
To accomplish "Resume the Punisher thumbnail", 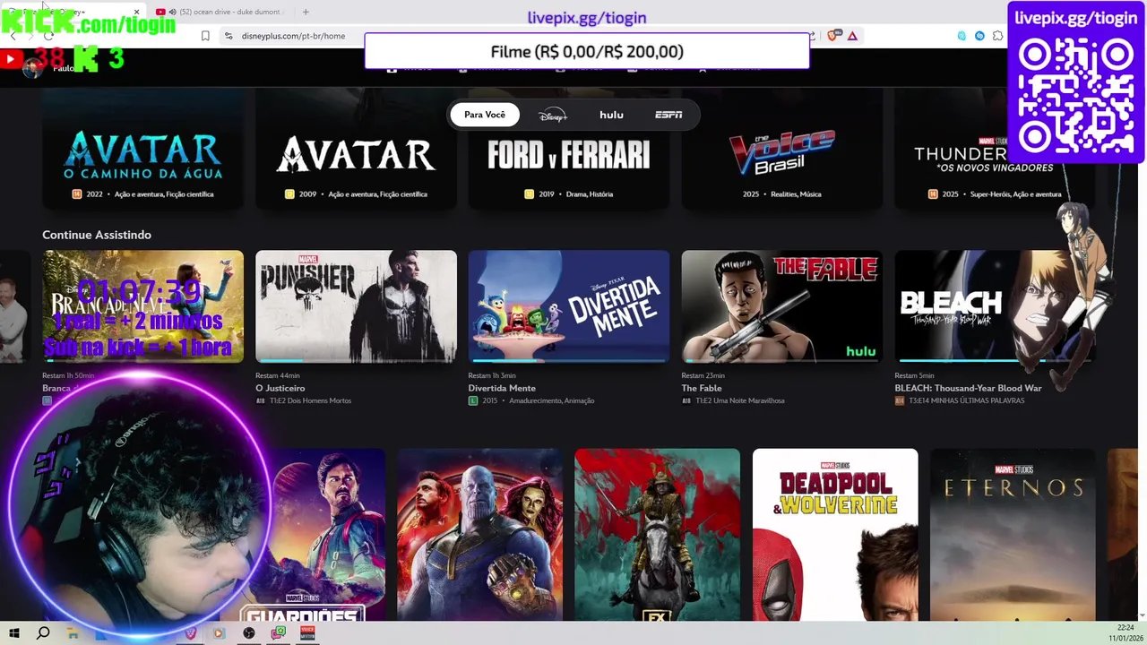I will [356, 306].
